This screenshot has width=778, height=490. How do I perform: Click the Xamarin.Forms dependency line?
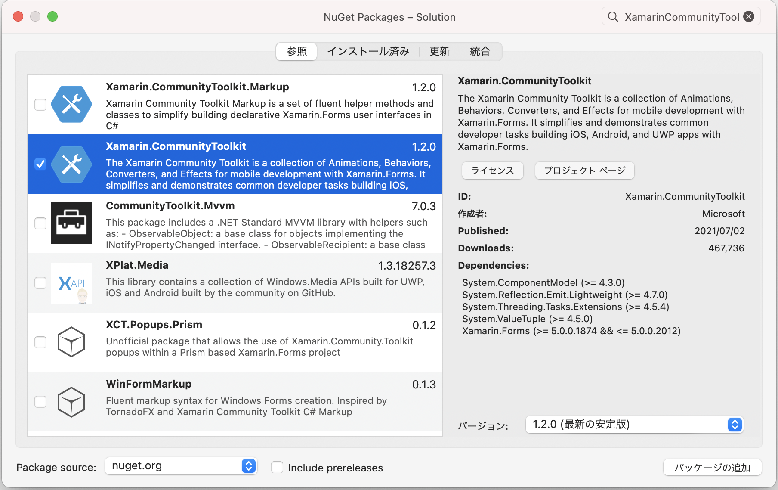coord(571,331)
